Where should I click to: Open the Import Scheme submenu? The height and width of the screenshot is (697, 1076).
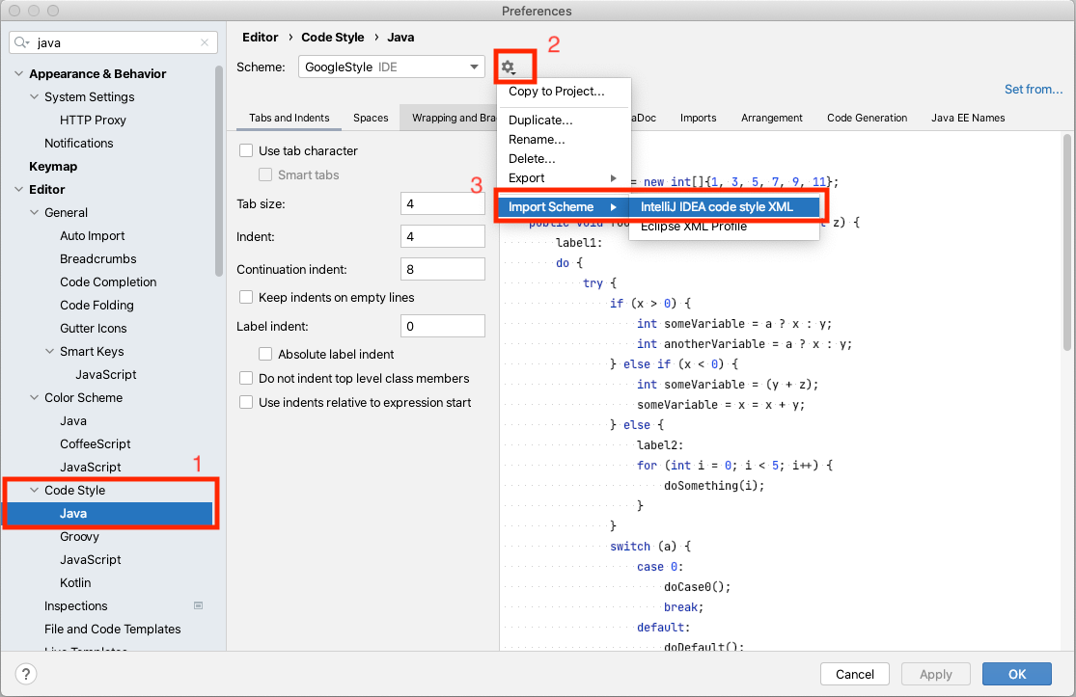click(562, 207)
